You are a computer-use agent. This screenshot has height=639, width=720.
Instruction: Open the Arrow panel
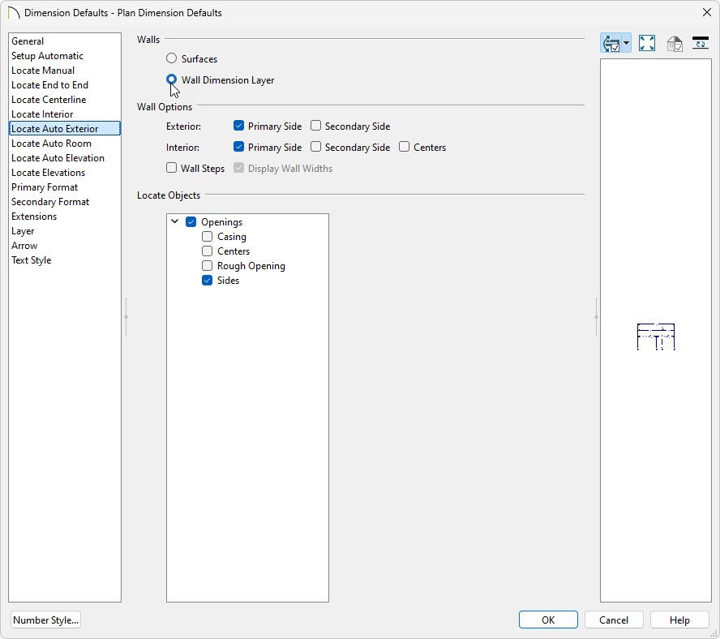pyautogui.click(x=65, y=246)
